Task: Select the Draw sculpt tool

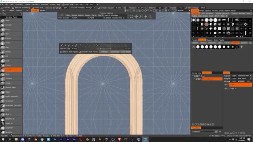Action: (x=11, y=21)
